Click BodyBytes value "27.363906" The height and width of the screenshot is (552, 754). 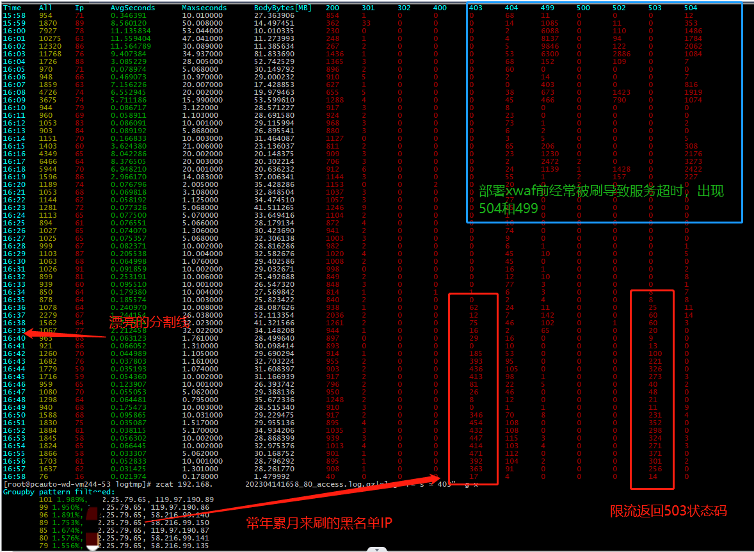(x=274, y=15)
